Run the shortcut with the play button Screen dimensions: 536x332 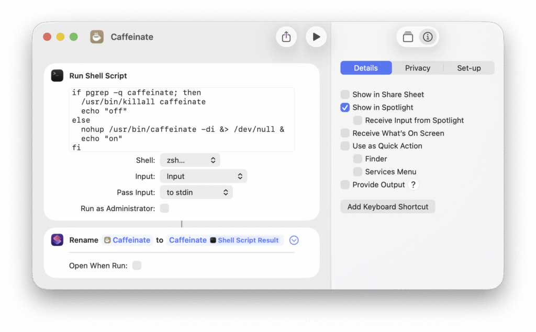pyautogui.click(x=316, y=37)
